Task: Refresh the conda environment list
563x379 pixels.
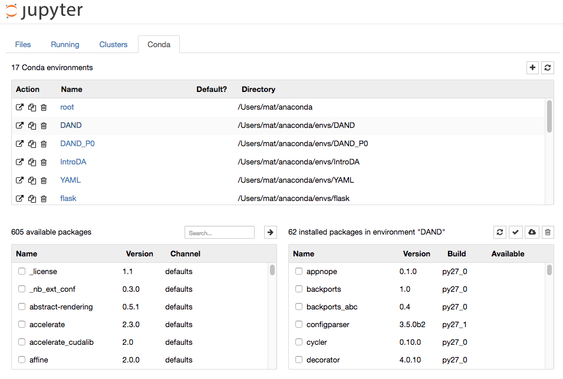Action: (x=547, y=68)
